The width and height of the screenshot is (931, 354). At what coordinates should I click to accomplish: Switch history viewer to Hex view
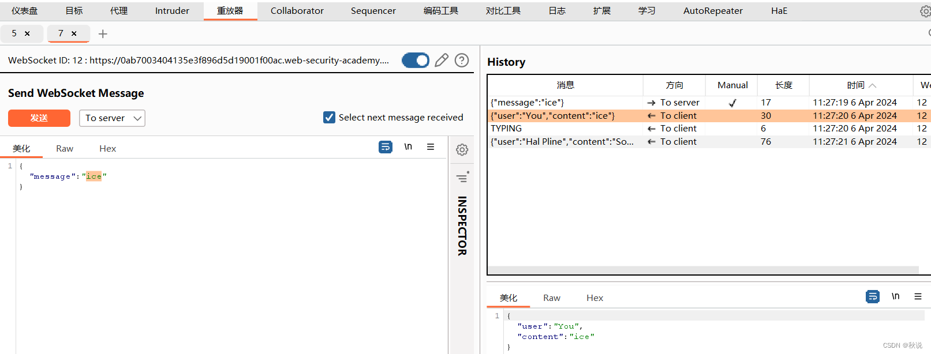595,298
